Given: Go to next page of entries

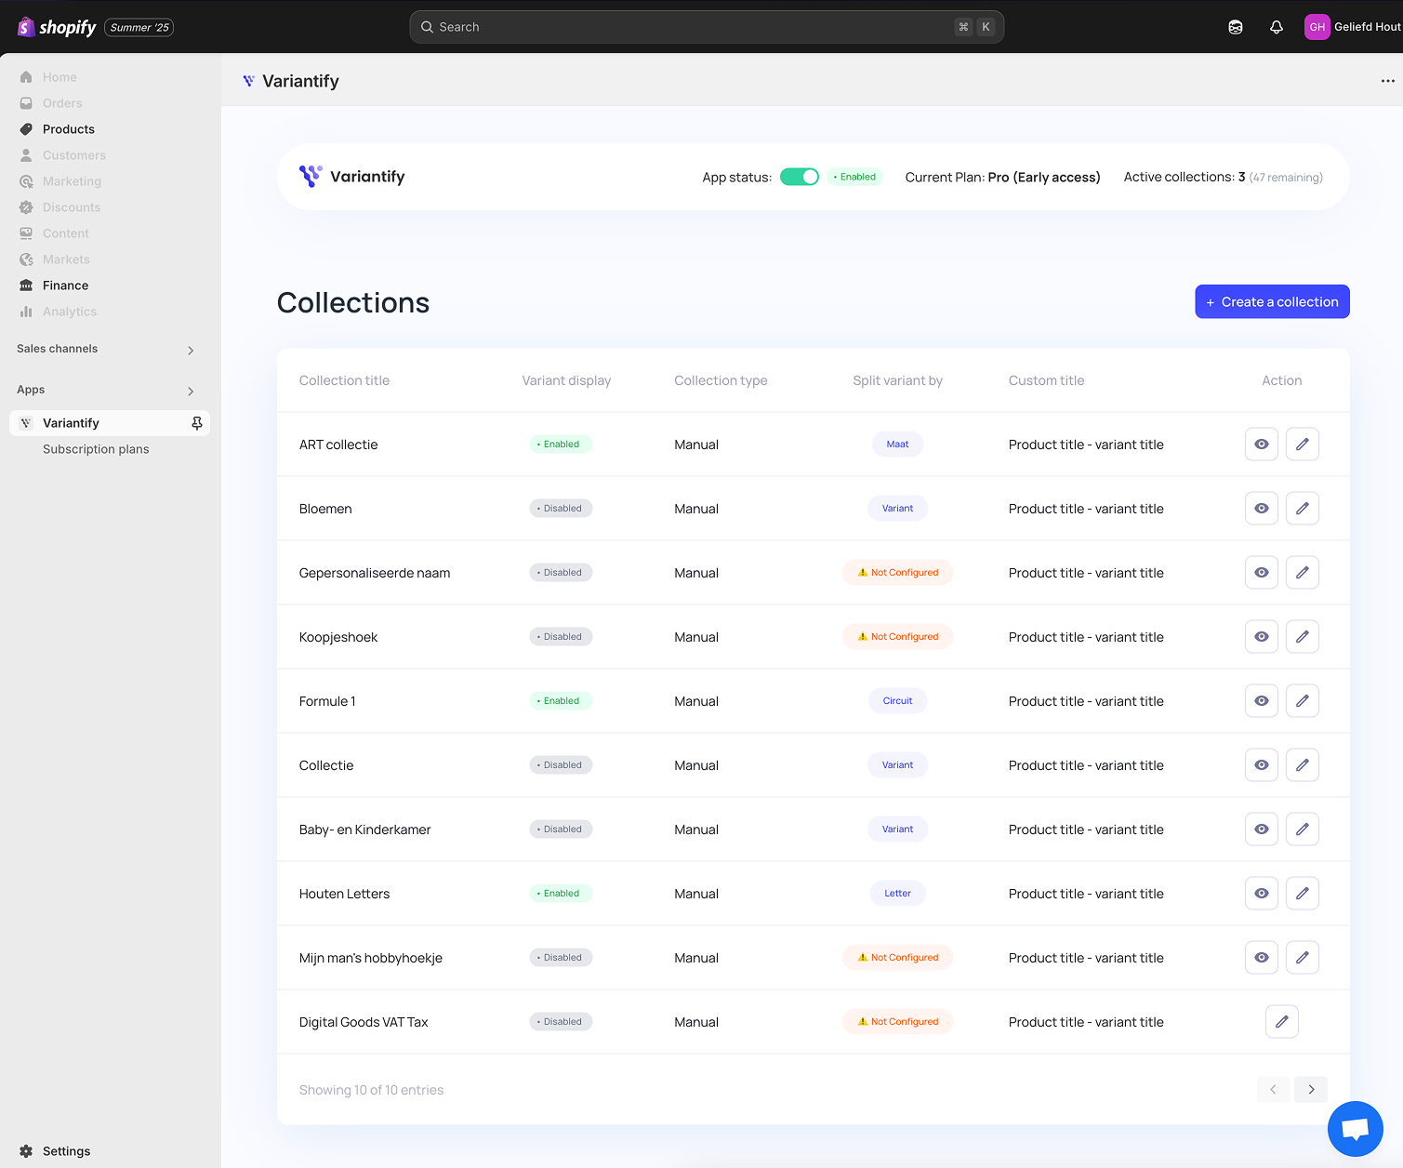Looking at the screenshot, I should tap(1311, 1090).
